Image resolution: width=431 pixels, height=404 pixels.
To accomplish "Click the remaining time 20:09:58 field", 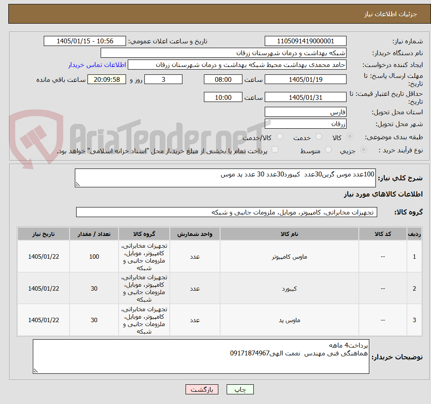I will click(x=107, y=80).
